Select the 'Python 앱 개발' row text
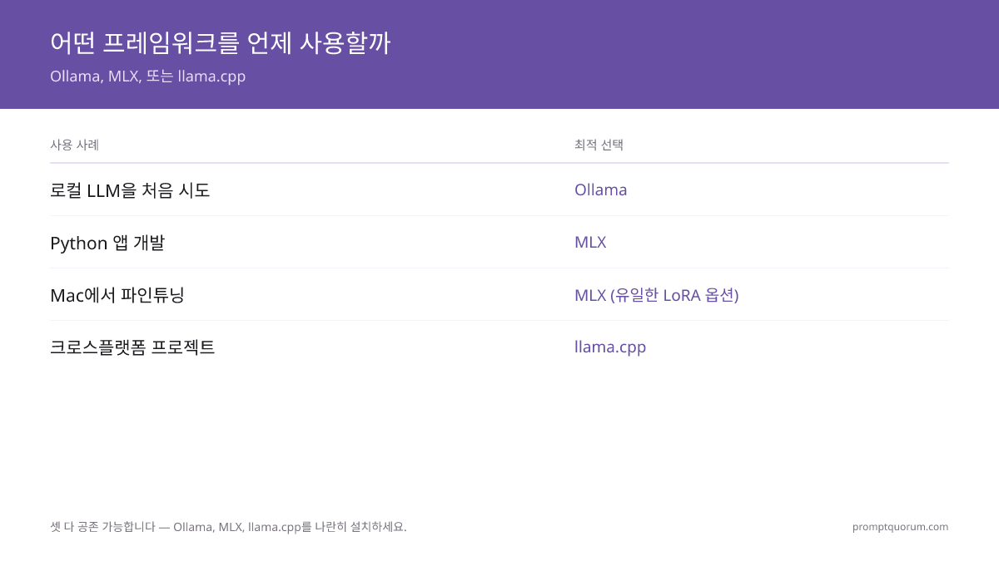This screenshot has width=999, height=561. [x=107, y=243]
